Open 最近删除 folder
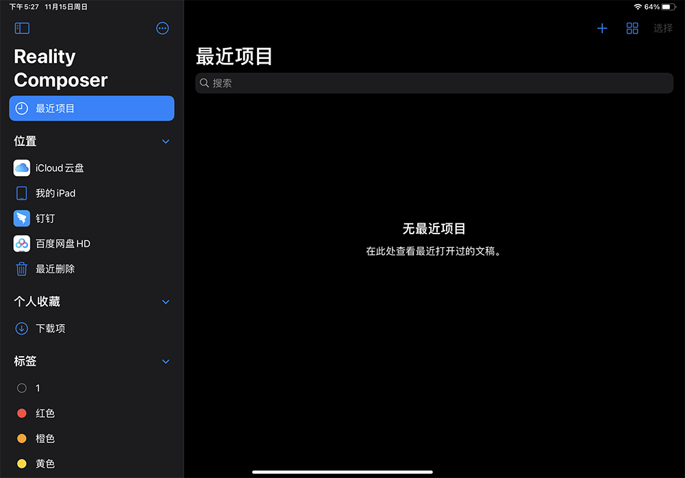685x478 pixels. 92,268
